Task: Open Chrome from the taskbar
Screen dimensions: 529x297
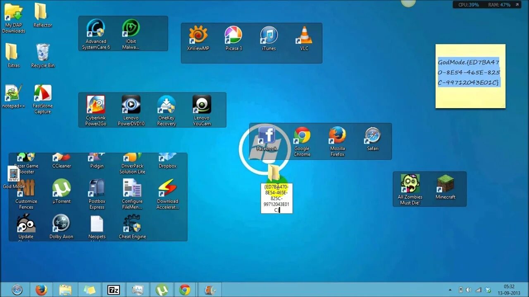Action: click(x=185, y=290)
